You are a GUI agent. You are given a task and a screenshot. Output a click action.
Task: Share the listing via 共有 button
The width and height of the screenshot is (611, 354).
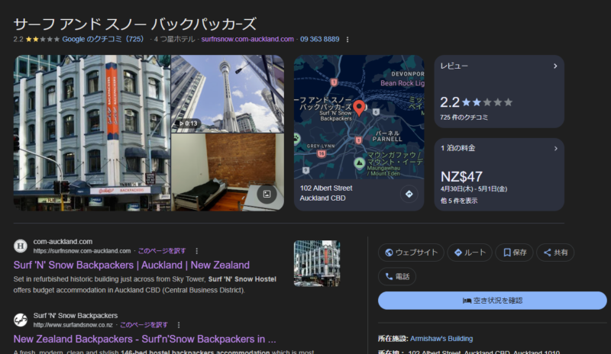tap(554, 253)
